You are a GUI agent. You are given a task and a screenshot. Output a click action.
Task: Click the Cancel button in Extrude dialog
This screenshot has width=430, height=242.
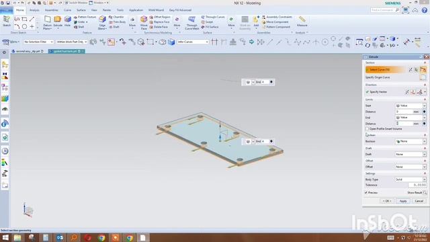coord(419,201)
